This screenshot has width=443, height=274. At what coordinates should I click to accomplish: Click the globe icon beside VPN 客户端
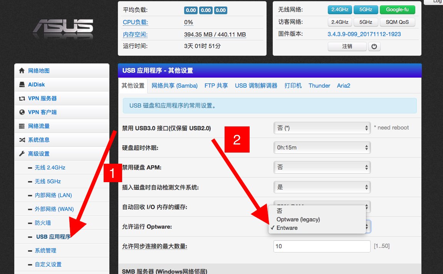click(22, 112)
